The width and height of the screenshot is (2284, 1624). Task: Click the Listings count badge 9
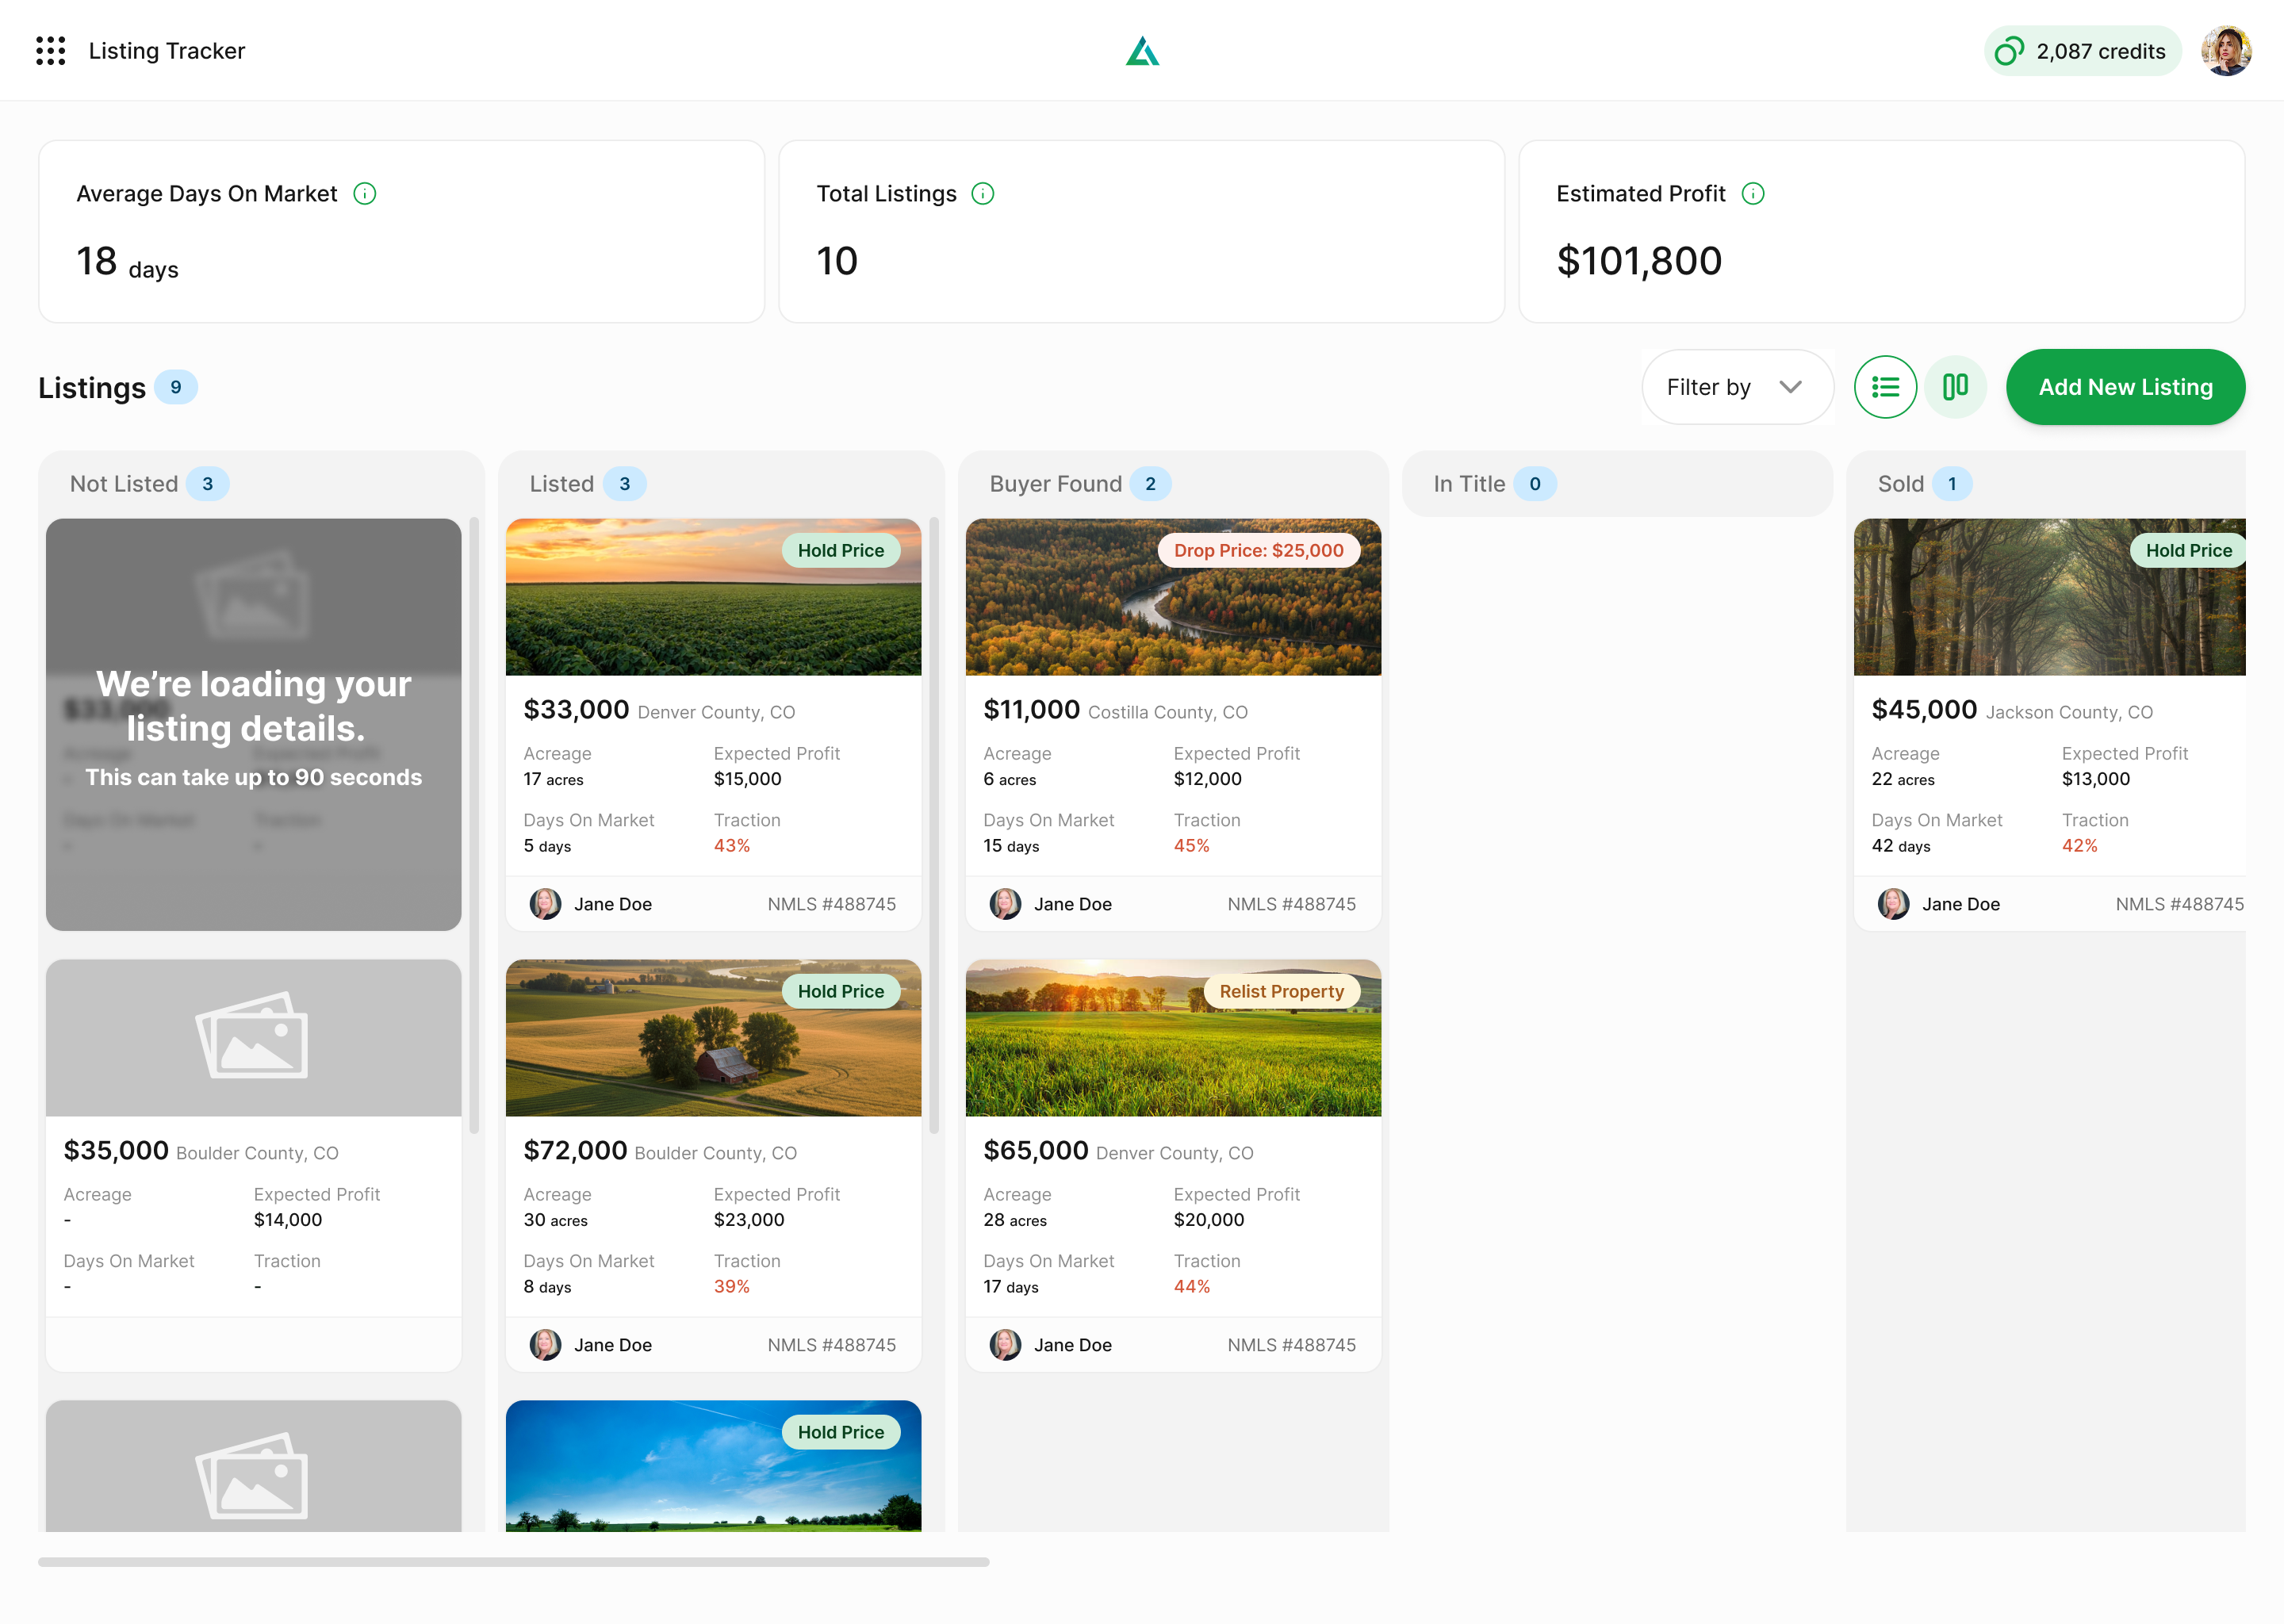(176, 387)
